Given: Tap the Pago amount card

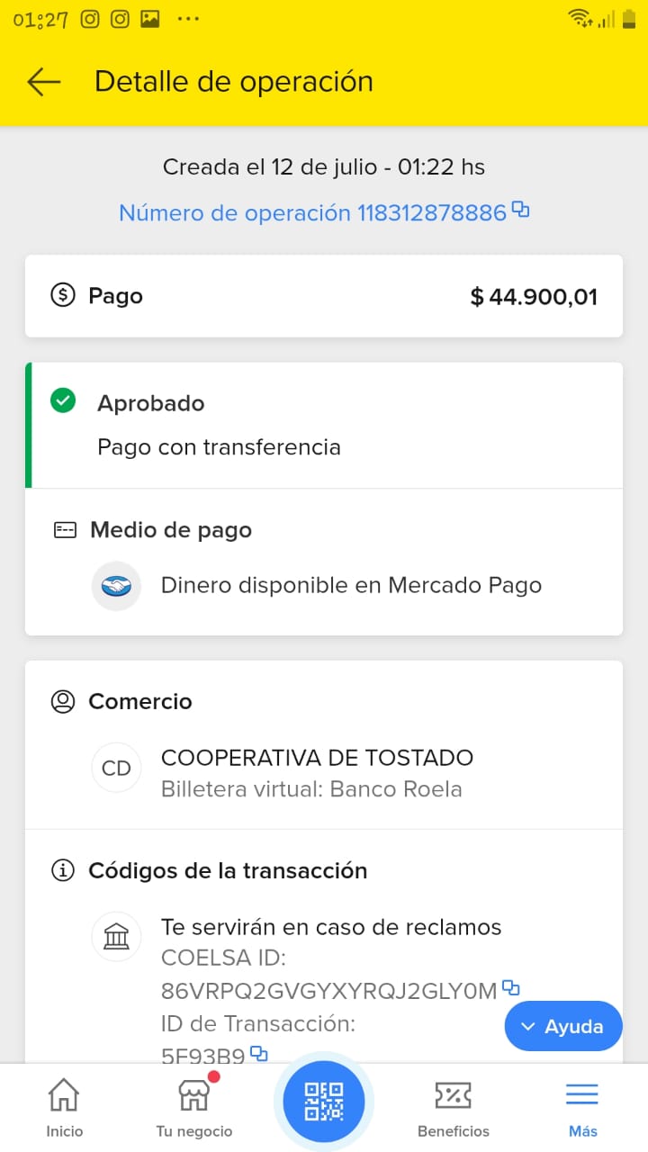Looking at the screenshot, I should pos(324,296).
